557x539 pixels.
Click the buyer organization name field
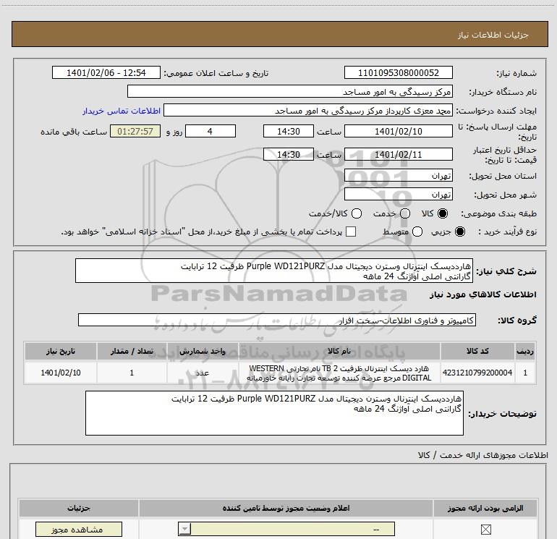[290, 91]
